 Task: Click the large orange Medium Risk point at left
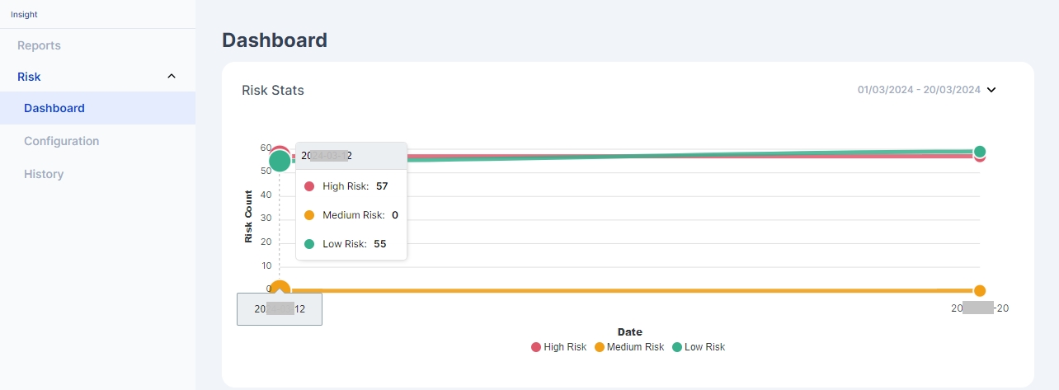[x=280, y=289]
